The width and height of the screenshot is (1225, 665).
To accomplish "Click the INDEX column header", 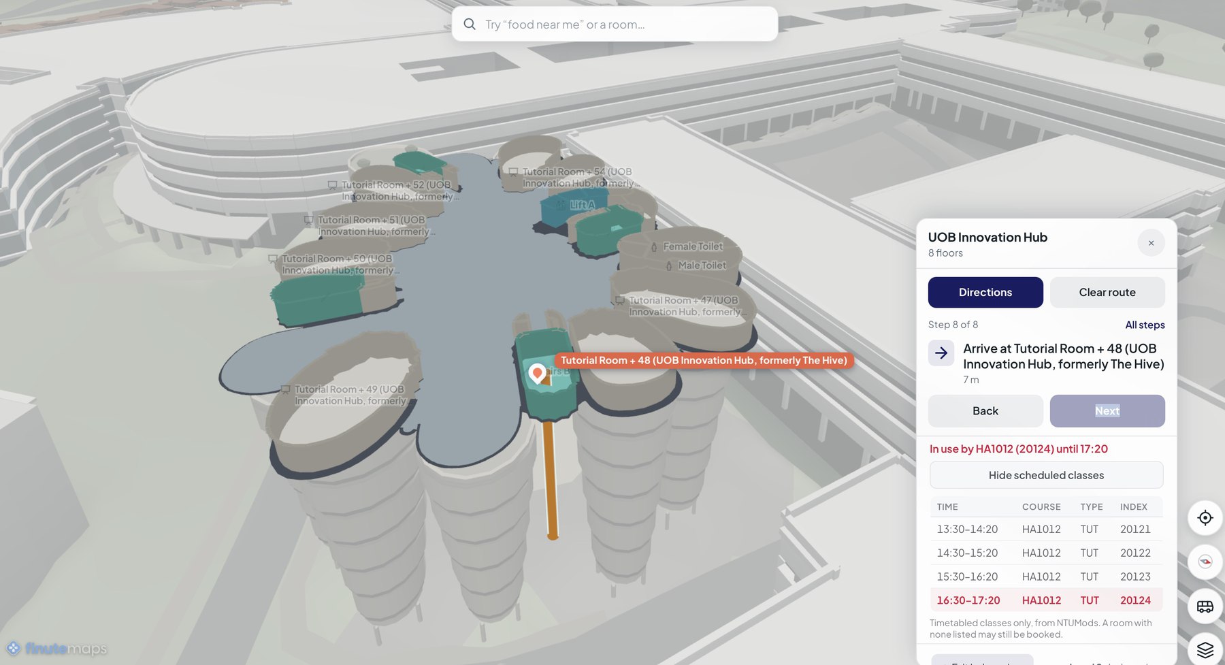I will point(1134,506).
